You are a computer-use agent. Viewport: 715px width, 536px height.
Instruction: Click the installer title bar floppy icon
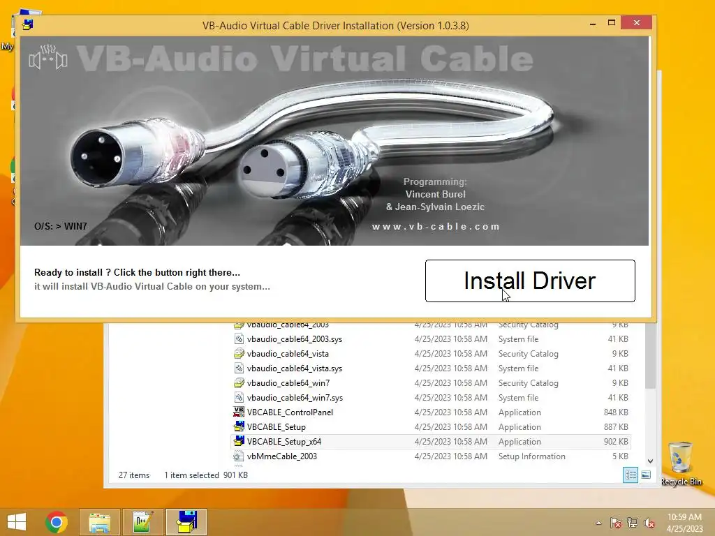[28, 24]
